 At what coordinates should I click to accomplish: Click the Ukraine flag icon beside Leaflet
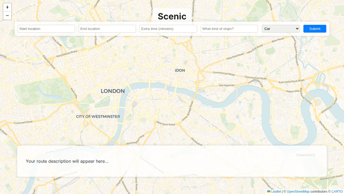[269, 192]
